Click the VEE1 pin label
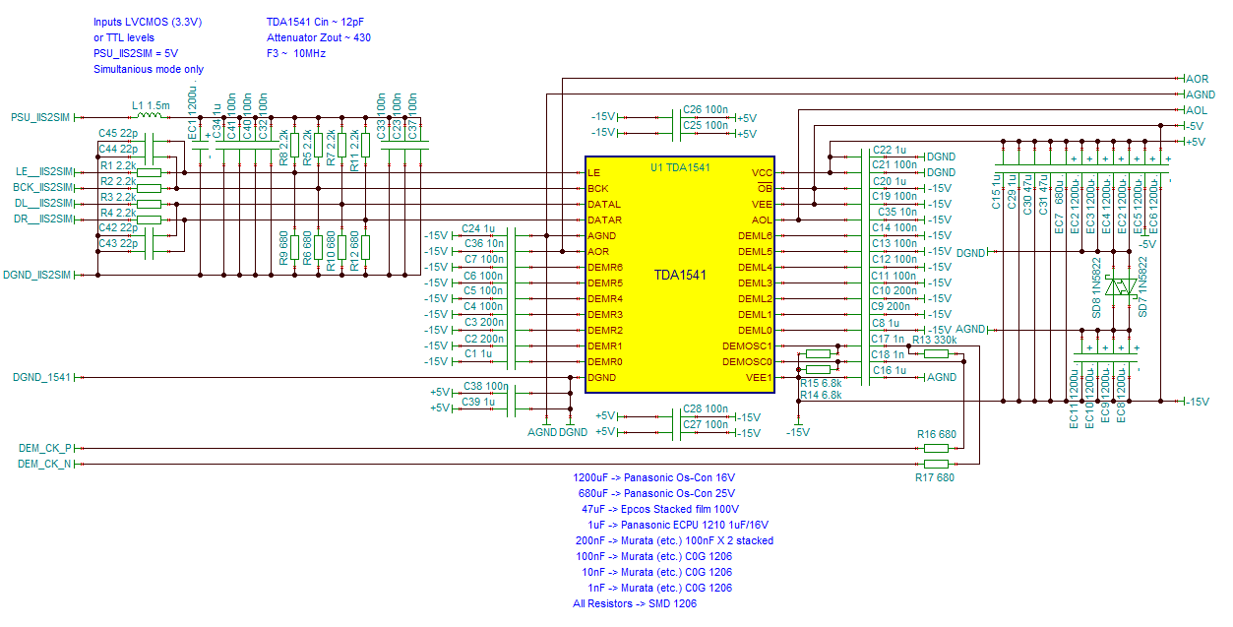 (760, 377)
